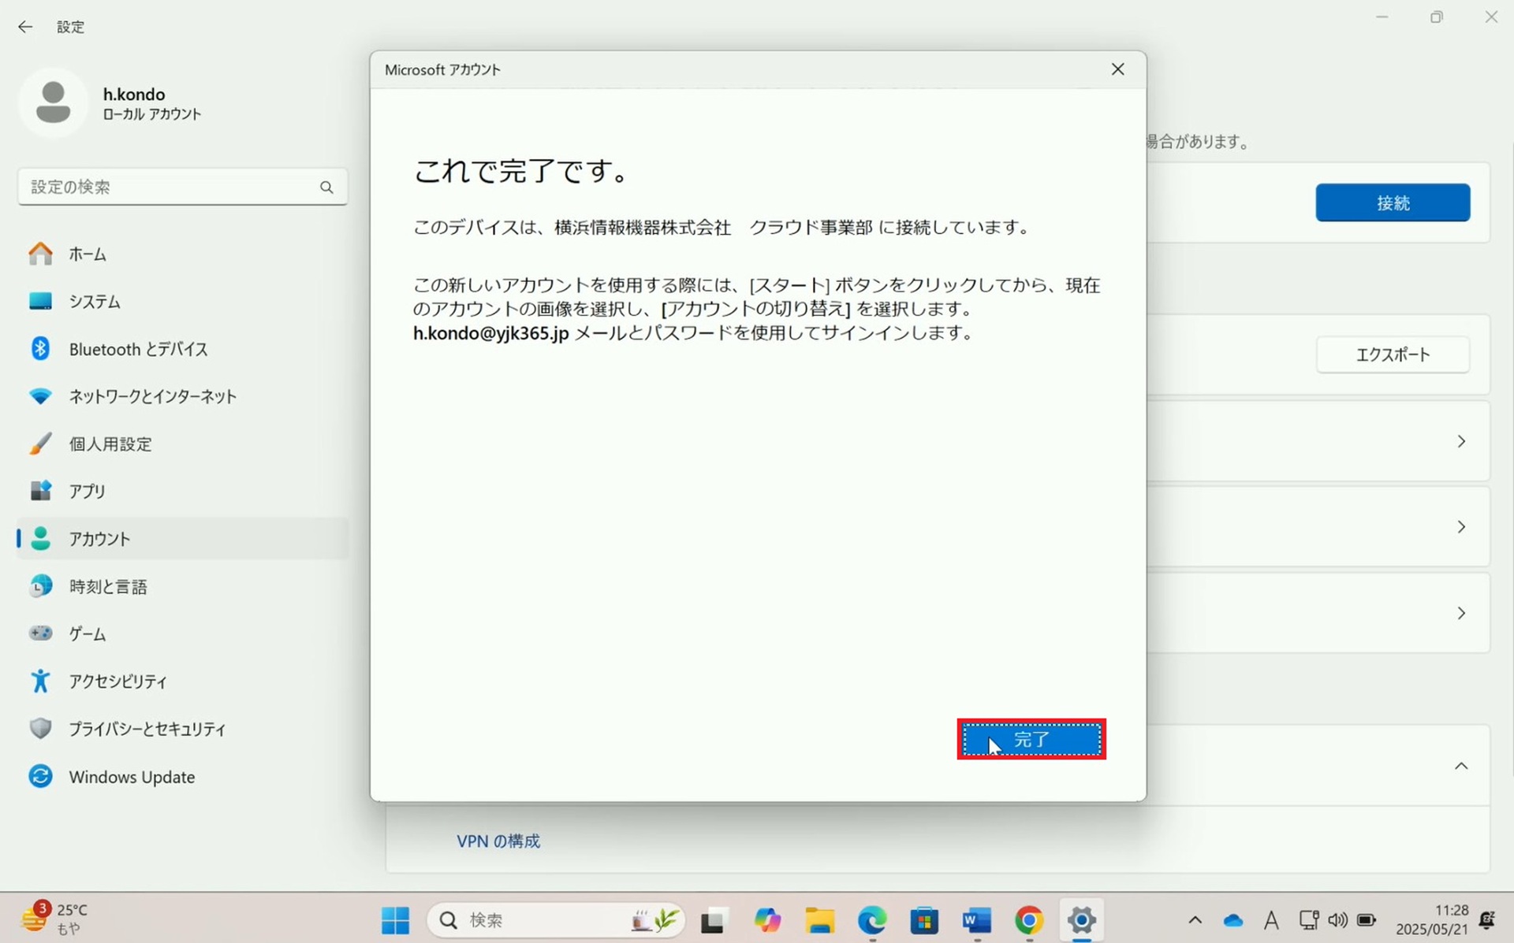Viewport: 1514px width, 943px height.
Task: Expand the first chevron row below エクスポート
Action: coord(1460,441)
